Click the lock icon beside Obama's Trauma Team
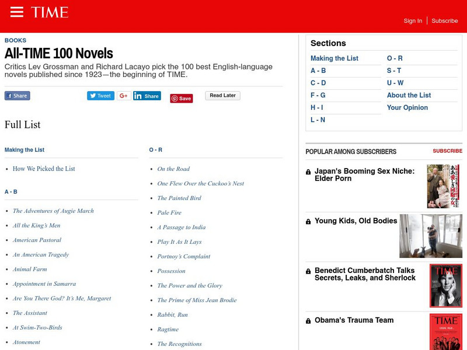This screenshot has width=467, height=350. [x=308, y=321]
